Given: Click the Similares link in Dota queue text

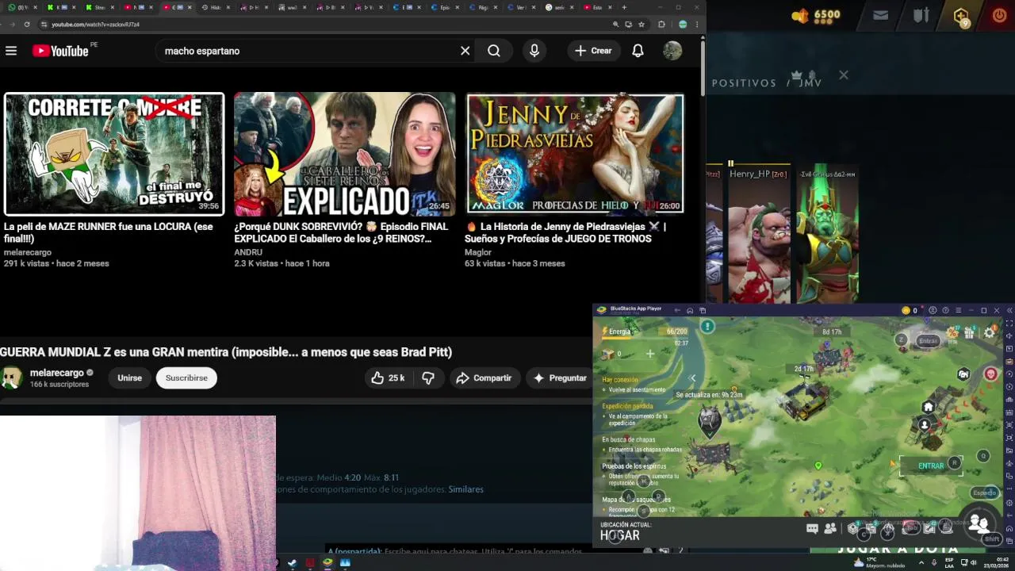Looking at the screenshot, I should [465, 489].
